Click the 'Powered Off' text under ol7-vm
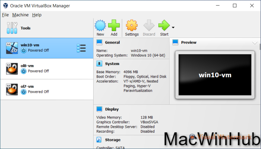Screen dimensions: 261x149 (38, 92)
